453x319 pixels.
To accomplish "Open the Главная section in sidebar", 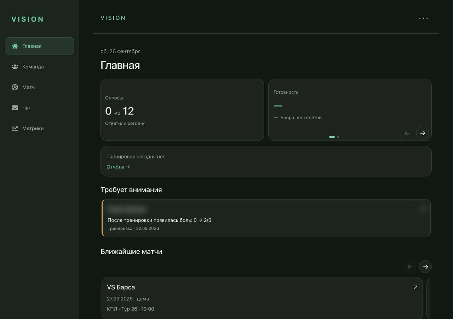I will (39, 46).
